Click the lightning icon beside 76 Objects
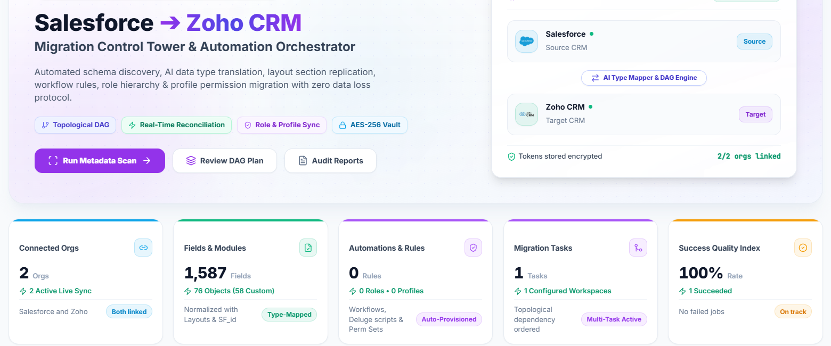 click(188, 291)
